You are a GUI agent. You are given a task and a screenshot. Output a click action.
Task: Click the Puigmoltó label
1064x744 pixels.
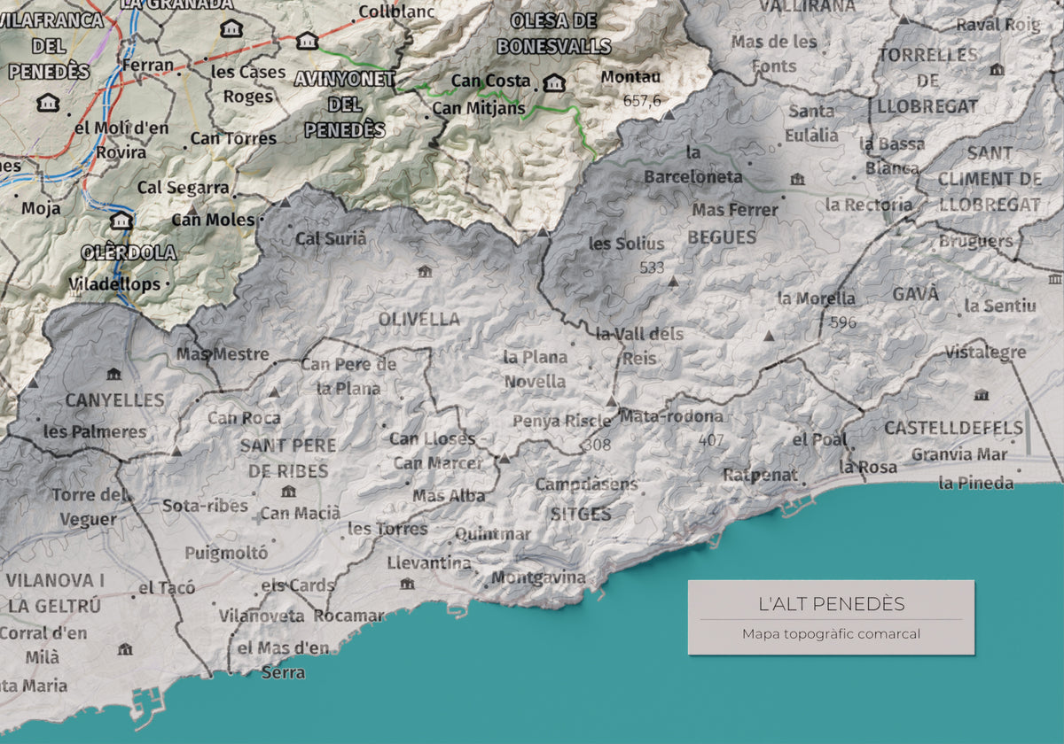(226, 554)
